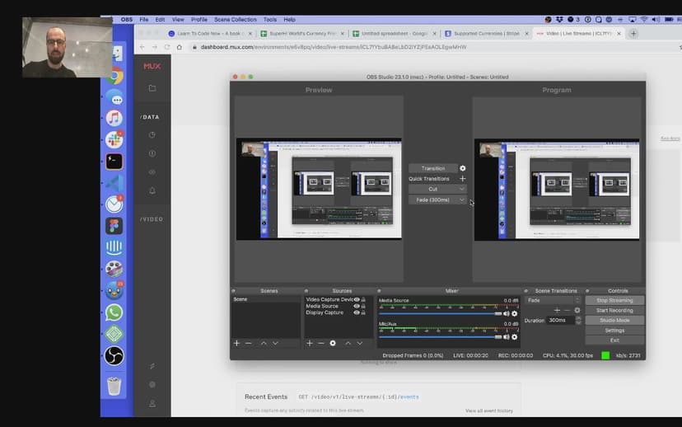Hide the Video Capture Device source
The height and width of the screenshot is (427, 682).
[x=357, y=299]
